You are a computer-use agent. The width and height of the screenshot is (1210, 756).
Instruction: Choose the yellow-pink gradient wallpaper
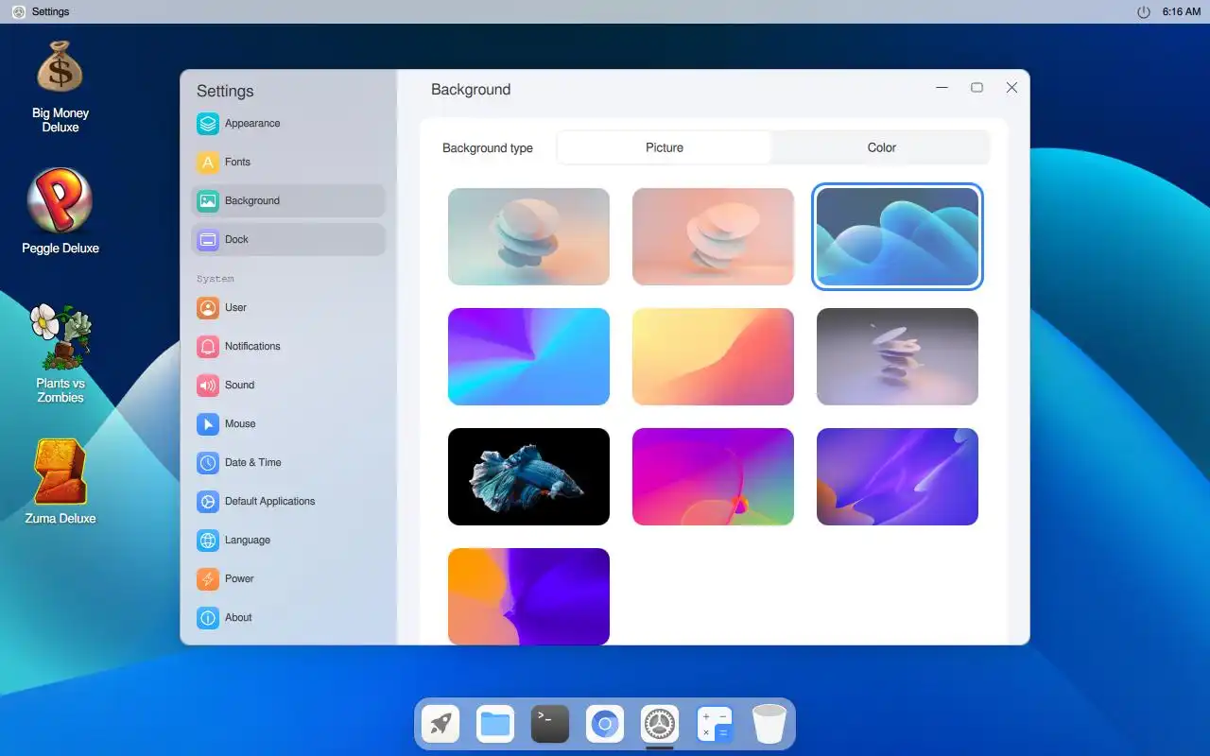point(713,356)
